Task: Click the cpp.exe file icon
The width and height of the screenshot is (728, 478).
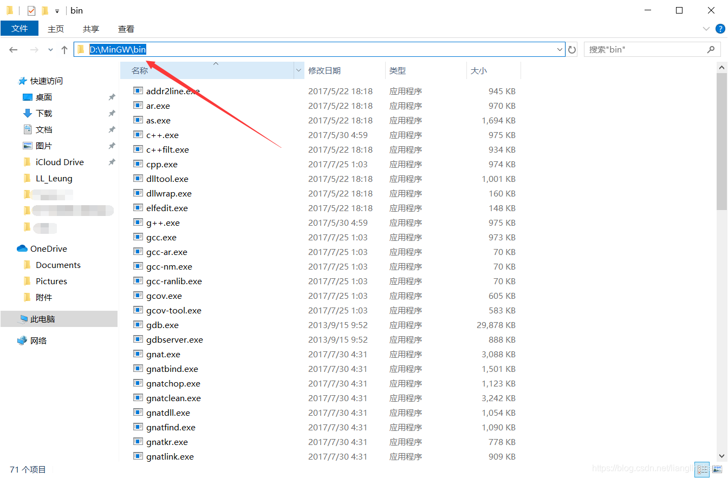Action: point(138,164)
